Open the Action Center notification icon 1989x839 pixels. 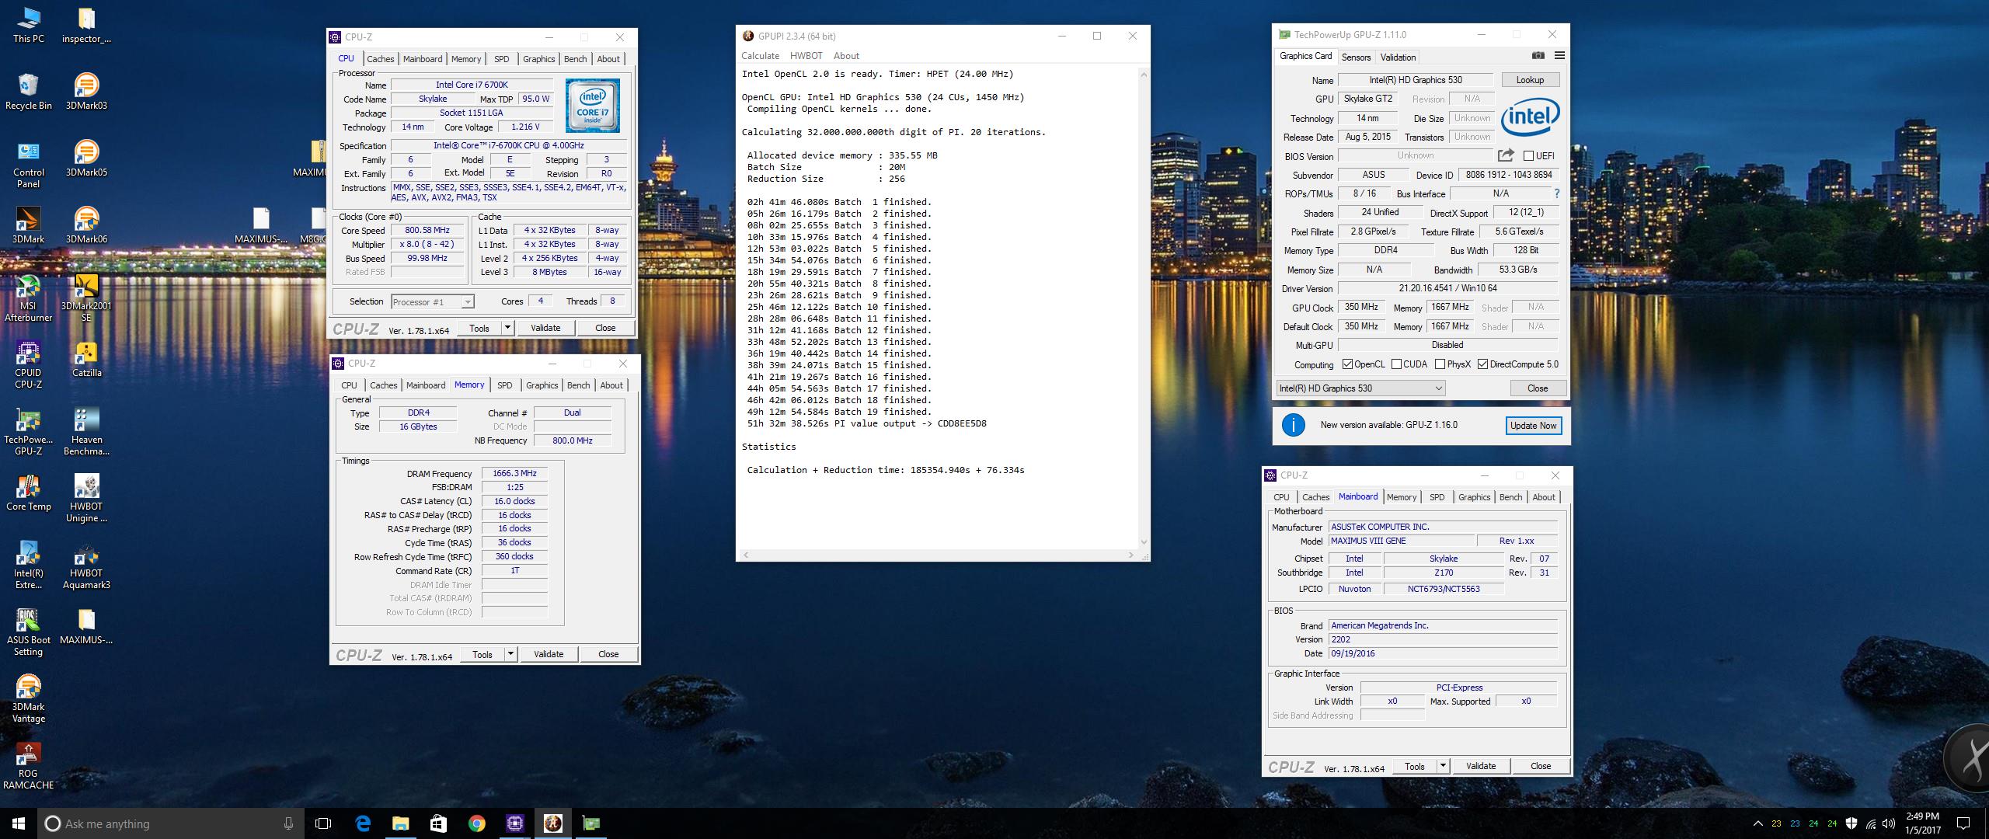coord(1963,823)
